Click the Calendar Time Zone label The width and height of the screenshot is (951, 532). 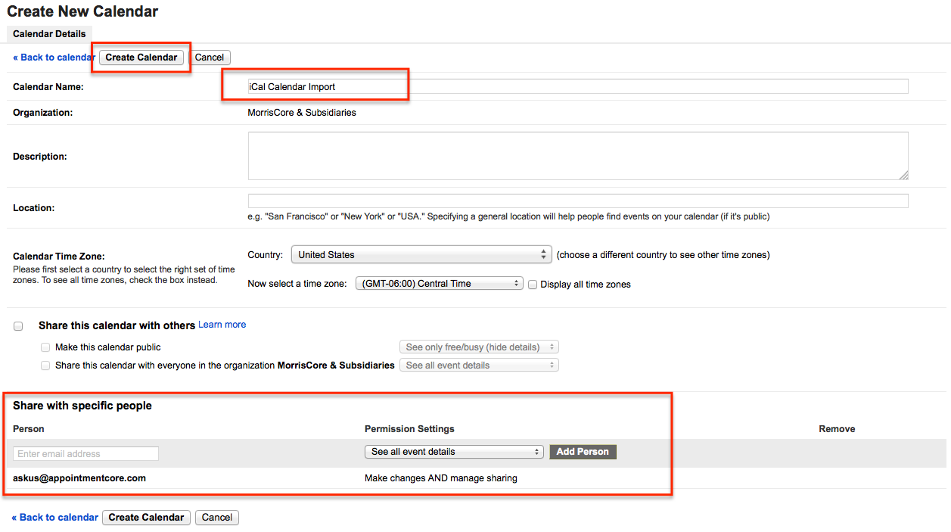(59, 257)
